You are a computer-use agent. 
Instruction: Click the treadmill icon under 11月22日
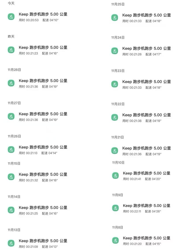click(x=115, y=117)
